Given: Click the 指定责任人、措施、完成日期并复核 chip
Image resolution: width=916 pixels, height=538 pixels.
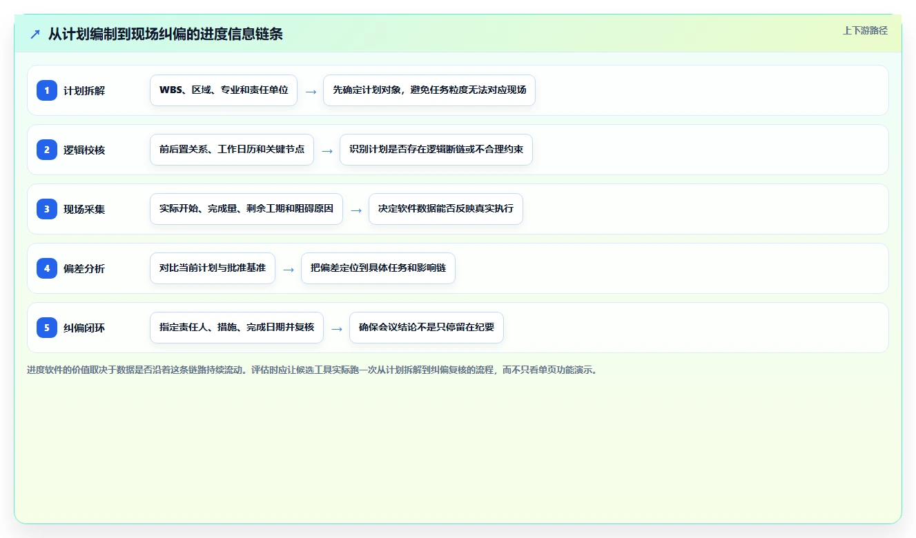Looking at the screenshot, I should pos(237,328).
